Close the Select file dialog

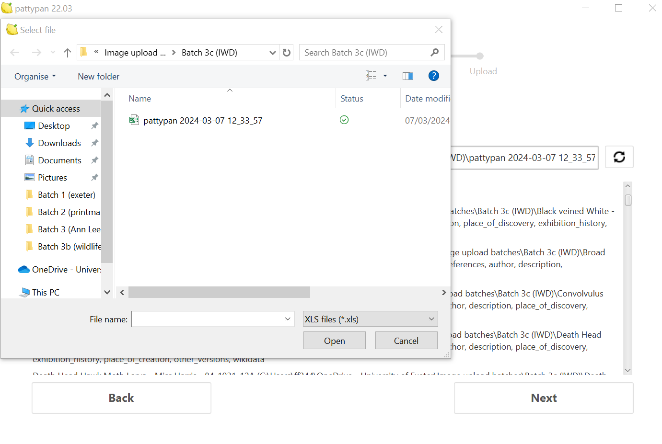439,30
